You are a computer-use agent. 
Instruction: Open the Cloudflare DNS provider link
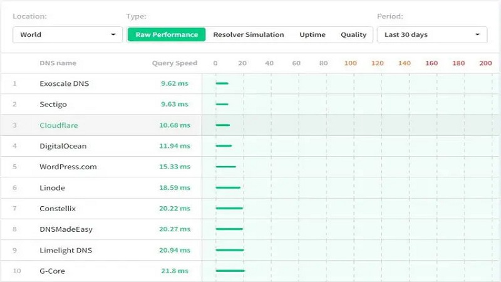pyautogui.click(x=59, y=125)
